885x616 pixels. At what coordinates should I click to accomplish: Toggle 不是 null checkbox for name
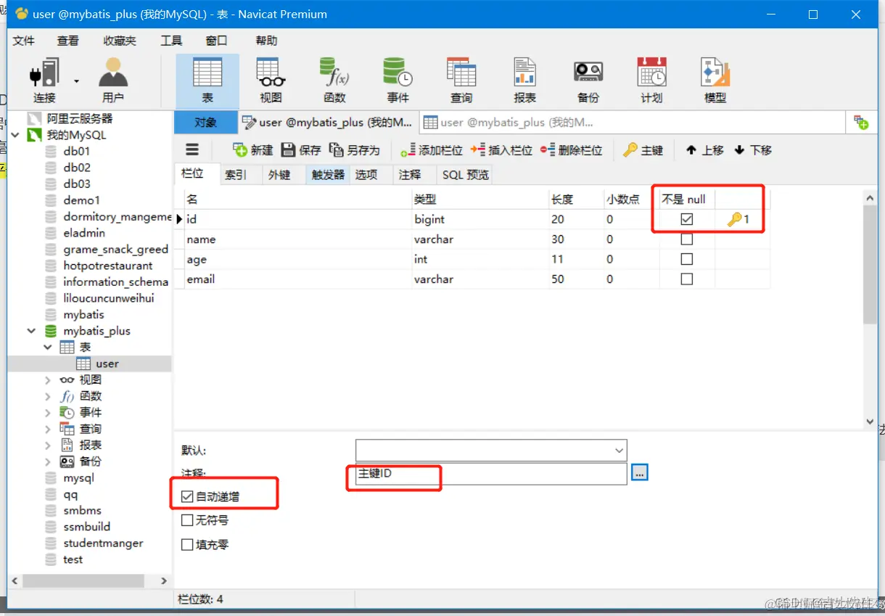click(686, 239)
